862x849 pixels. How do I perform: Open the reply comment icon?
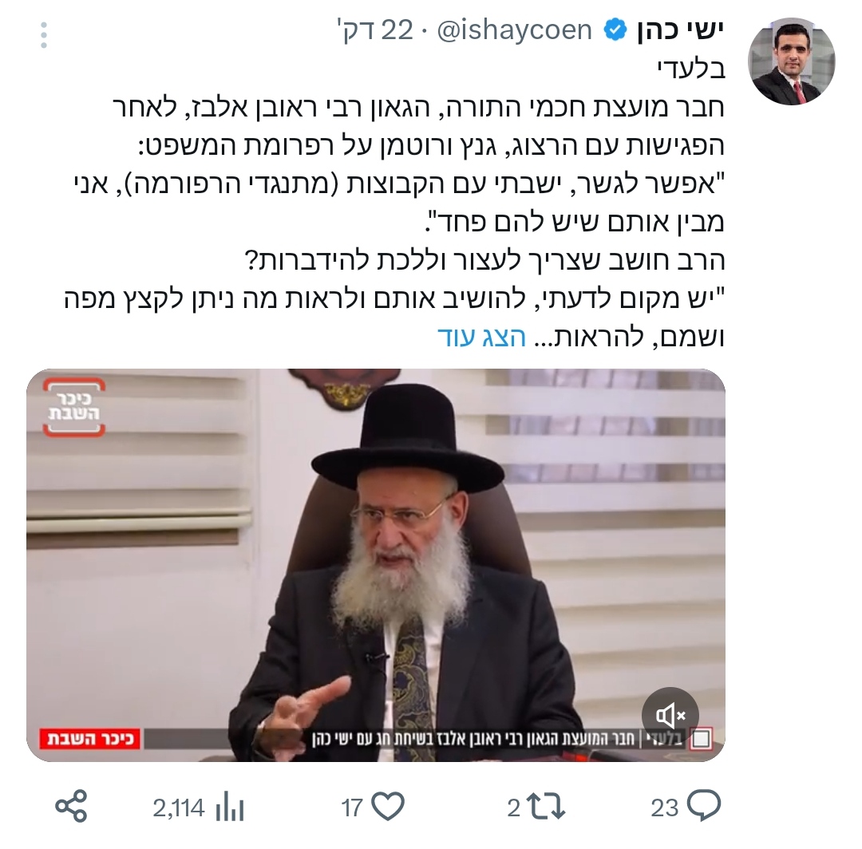pyautogui.click(x=704, y=806)
